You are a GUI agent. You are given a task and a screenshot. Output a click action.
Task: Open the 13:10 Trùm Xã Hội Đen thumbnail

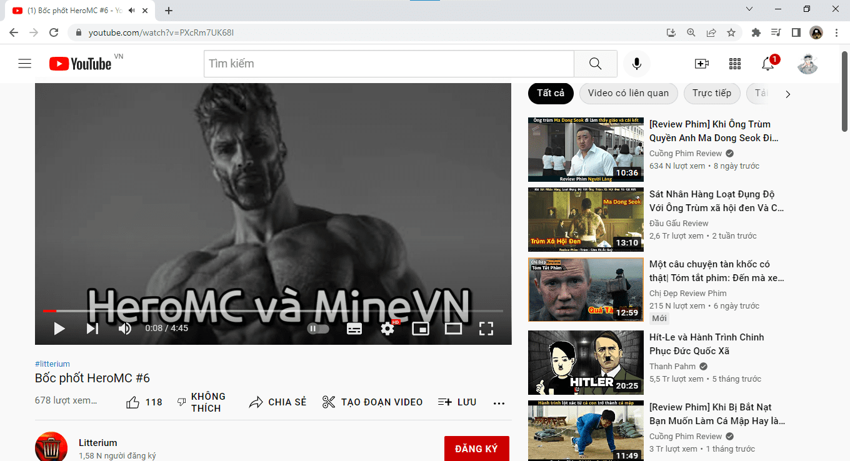586,219
